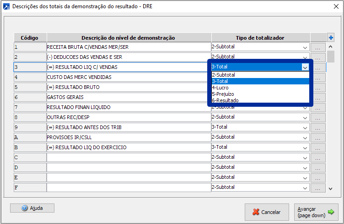Expand totalizer dropdown for RECEITA BRUTA row
This screenshot has height=224, width=344.
pos(305,47)
